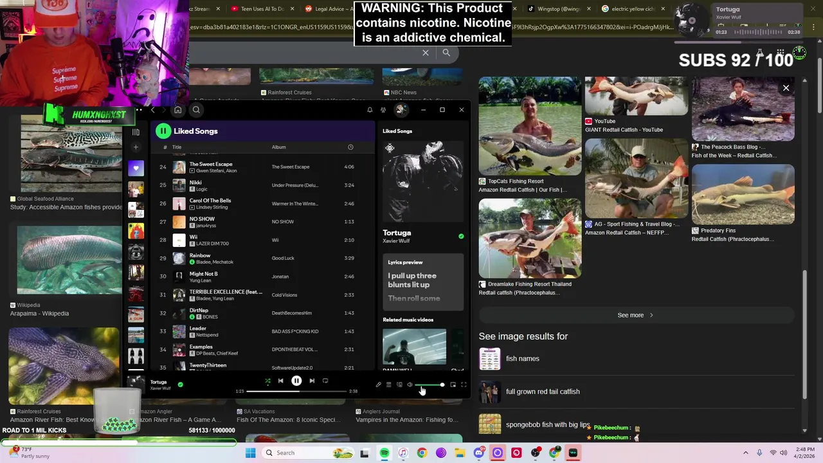Toggle the lyrics microphone icon
The image size is (823, 463).
pos(378,385)
